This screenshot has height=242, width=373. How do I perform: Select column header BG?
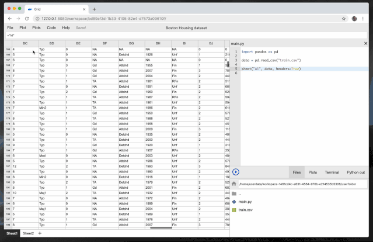point(131,43)
